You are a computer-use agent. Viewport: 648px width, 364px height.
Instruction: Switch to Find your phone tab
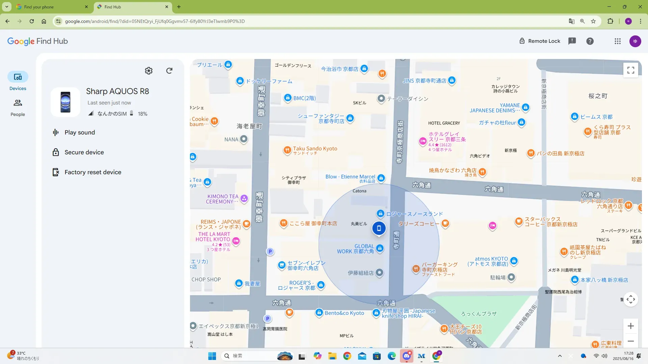39,7
